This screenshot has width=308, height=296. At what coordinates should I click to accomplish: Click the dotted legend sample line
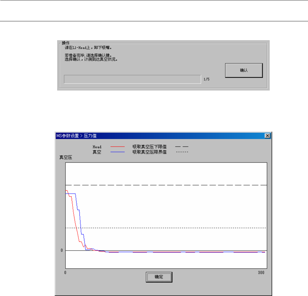[x=182, y=152]
